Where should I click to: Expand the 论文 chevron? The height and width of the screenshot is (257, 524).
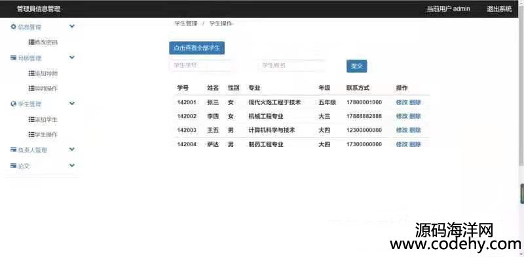click(x=72, y=165)
